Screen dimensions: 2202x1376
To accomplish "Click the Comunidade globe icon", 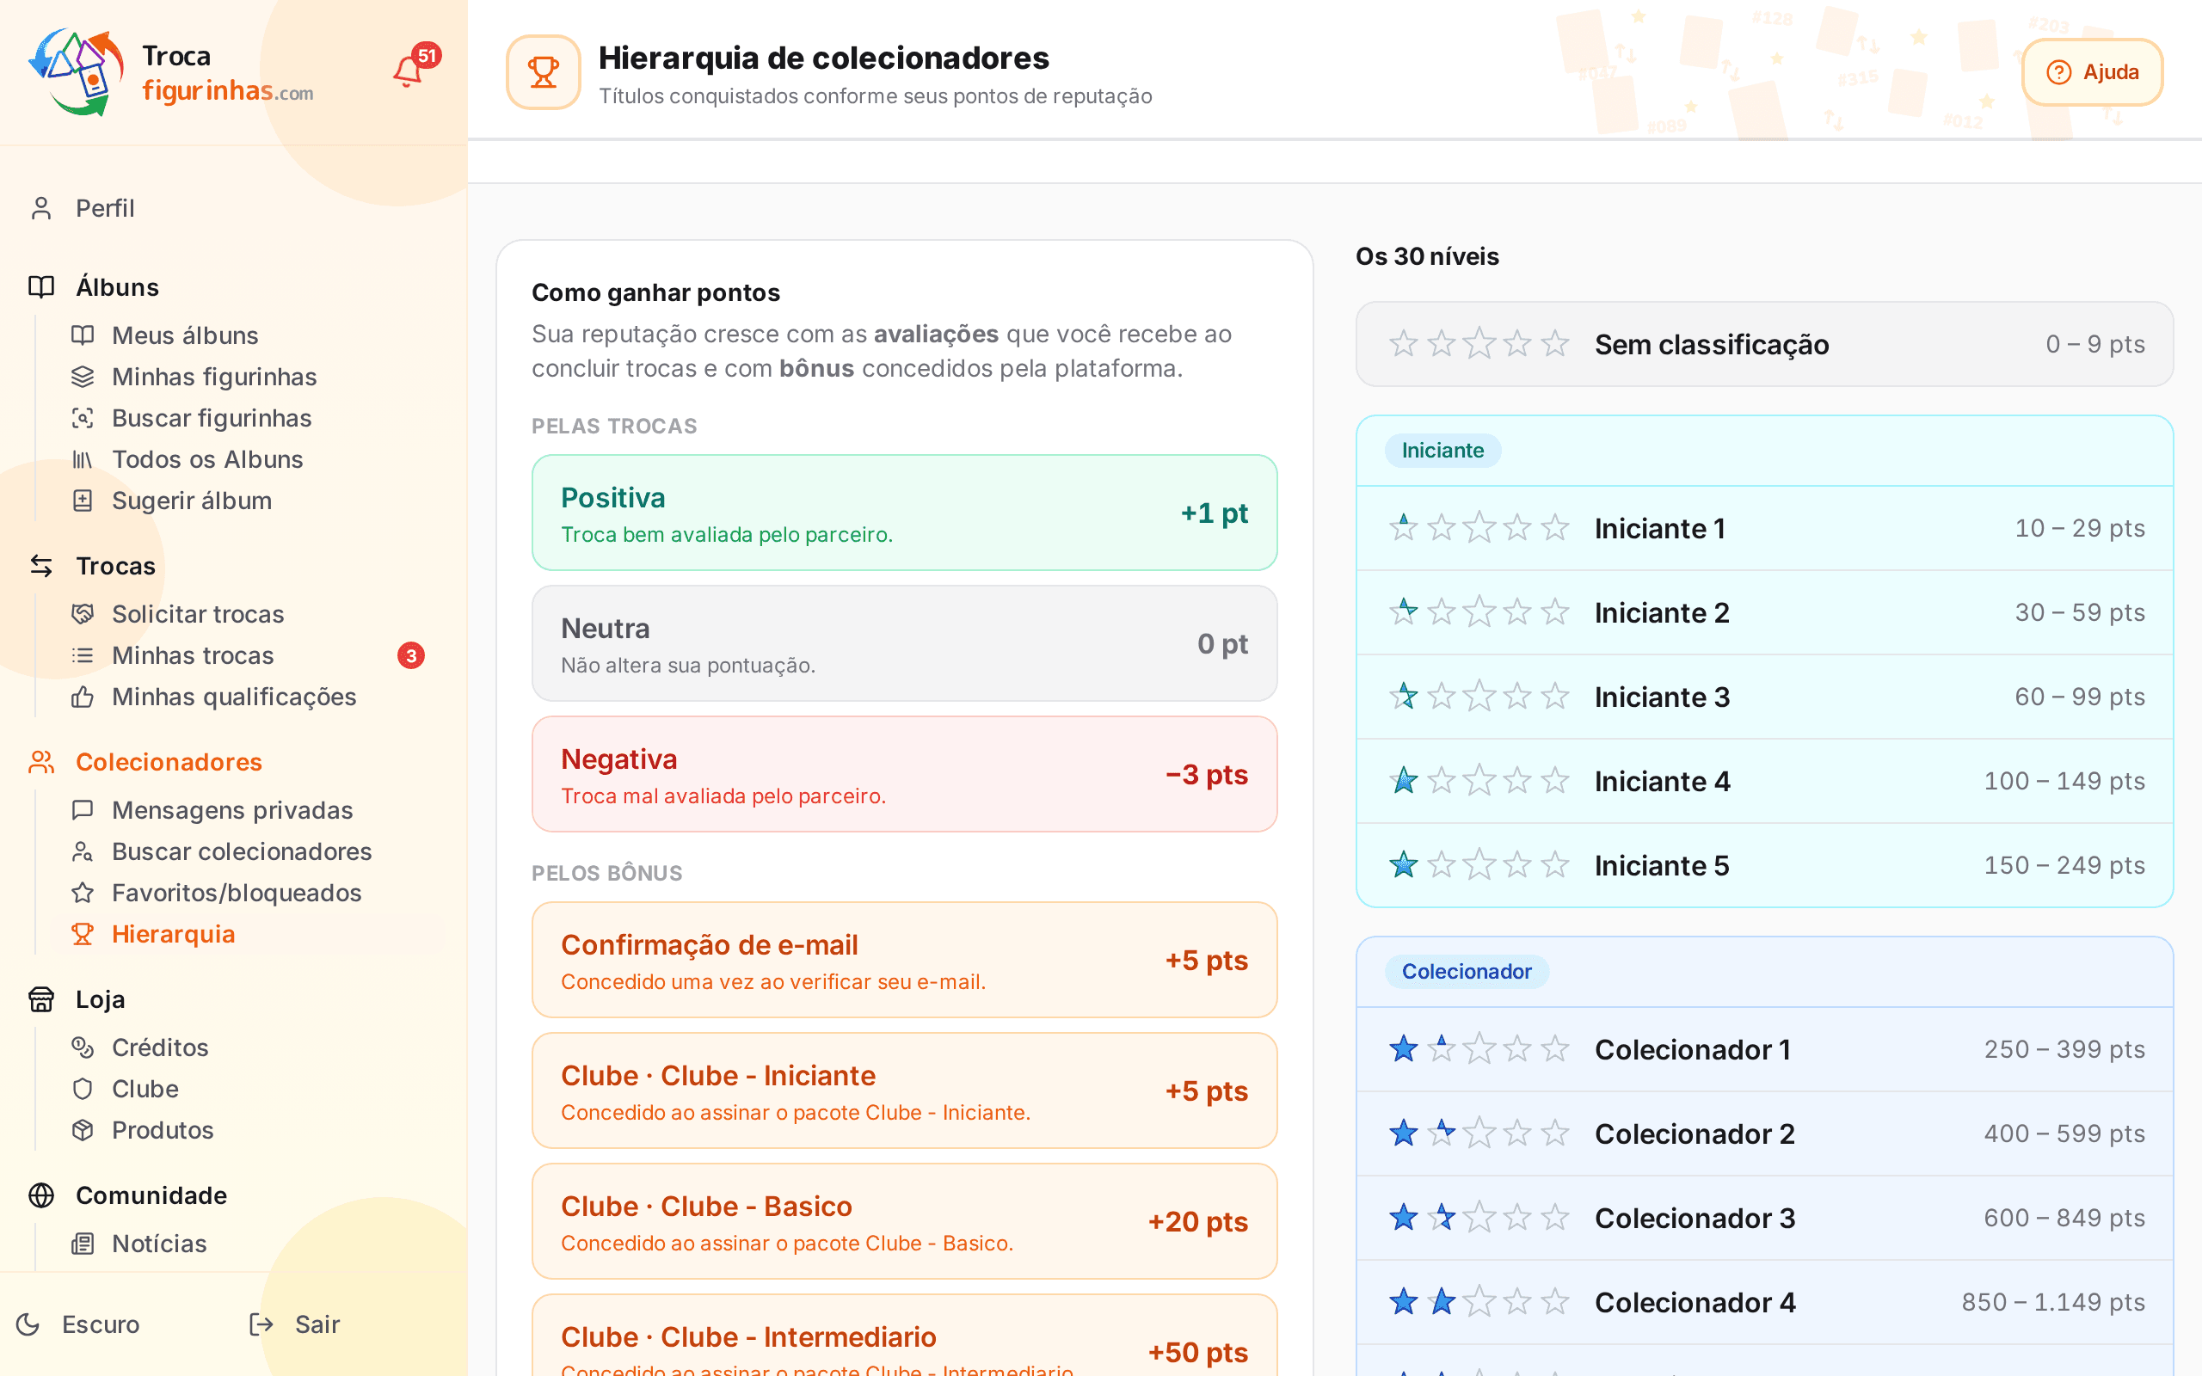I will (x=41, y=1195).
